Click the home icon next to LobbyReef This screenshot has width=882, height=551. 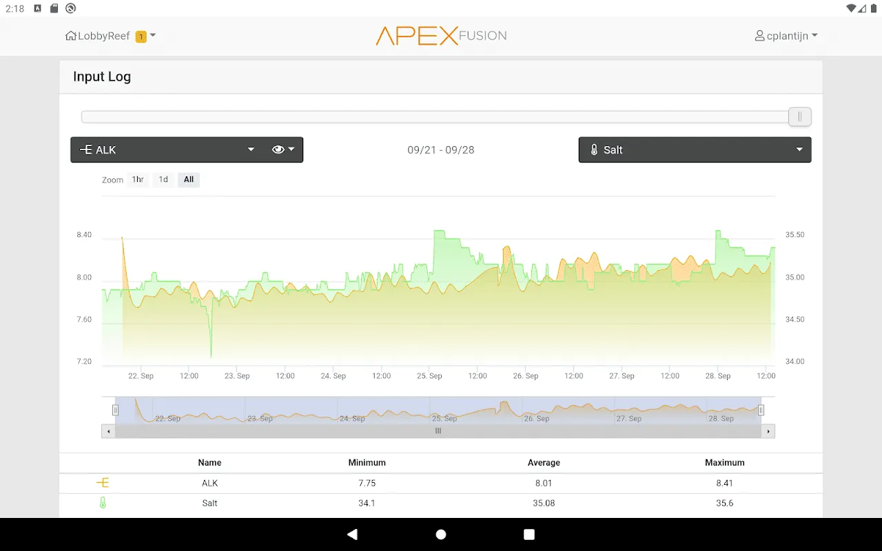(x=70, y=35)
